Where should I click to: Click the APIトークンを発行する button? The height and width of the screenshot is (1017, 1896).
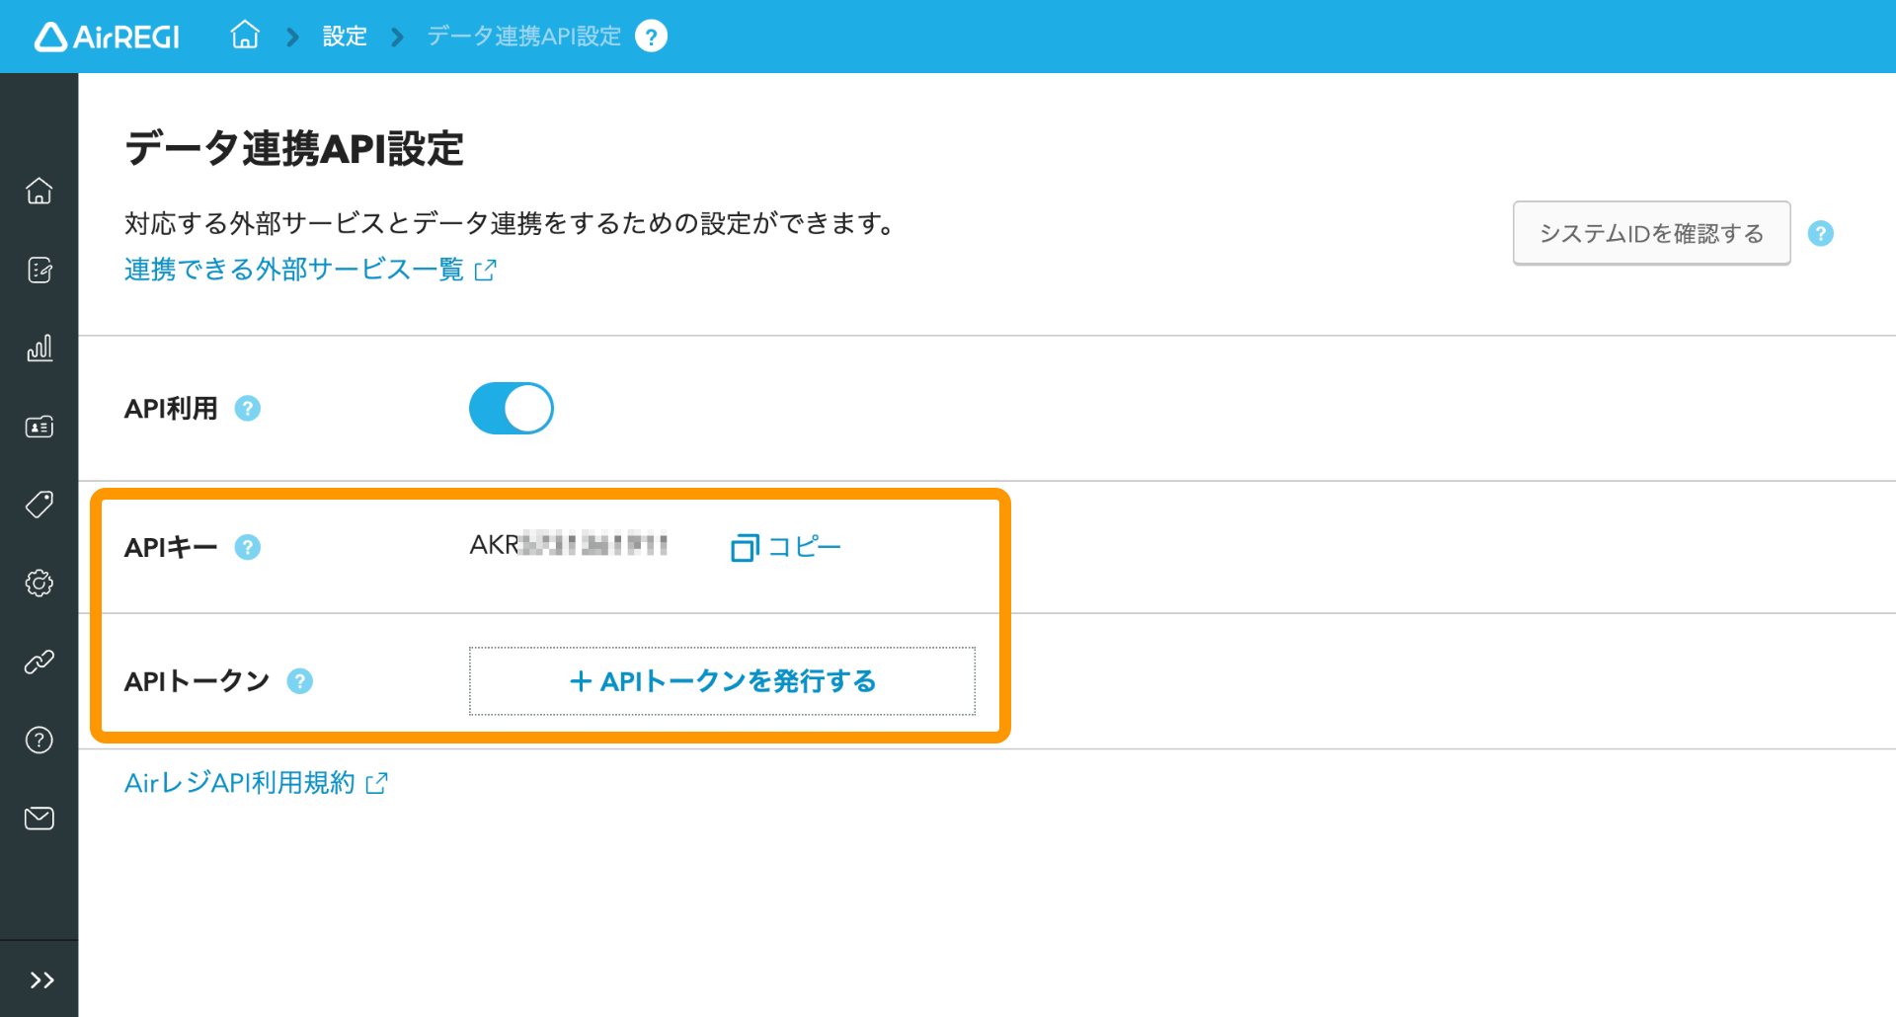722,681
